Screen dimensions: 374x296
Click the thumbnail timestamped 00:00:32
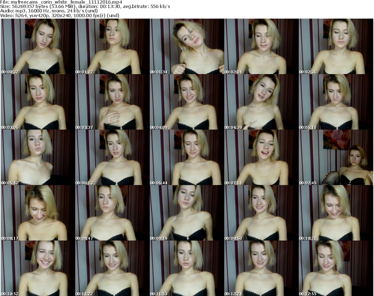pyautogui.click(x=37, y=46)
